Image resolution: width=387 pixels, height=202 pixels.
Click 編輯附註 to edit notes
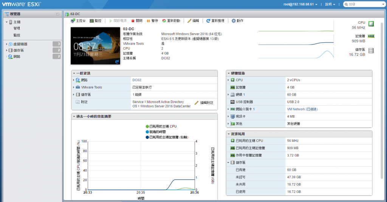[x=204, y=103]
